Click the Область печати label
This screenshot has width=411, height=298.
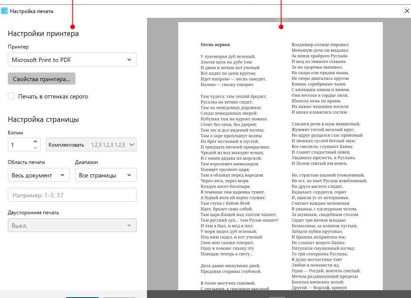click(26, 162)
